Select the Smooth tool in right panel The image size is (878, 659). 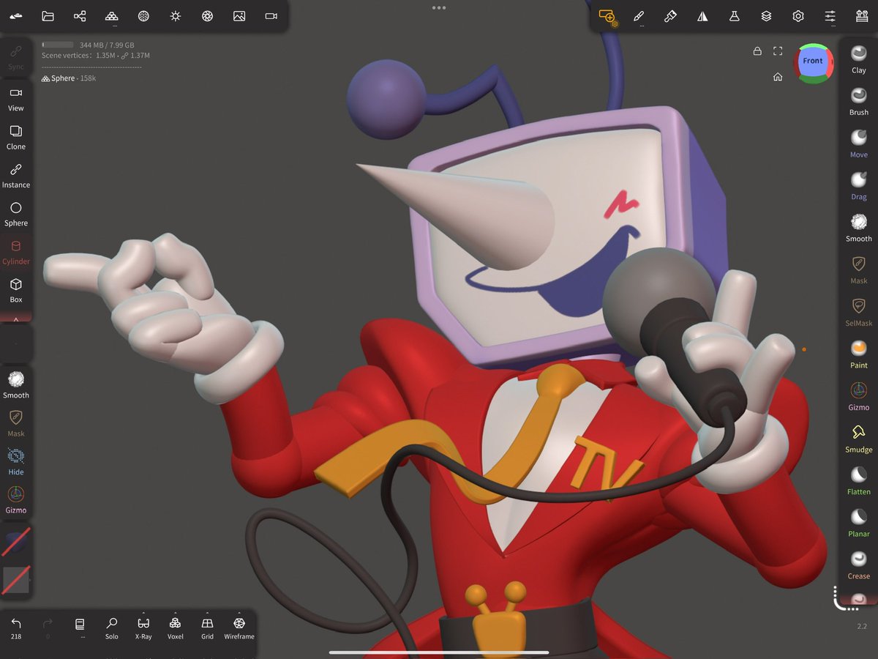click(859, 227)
